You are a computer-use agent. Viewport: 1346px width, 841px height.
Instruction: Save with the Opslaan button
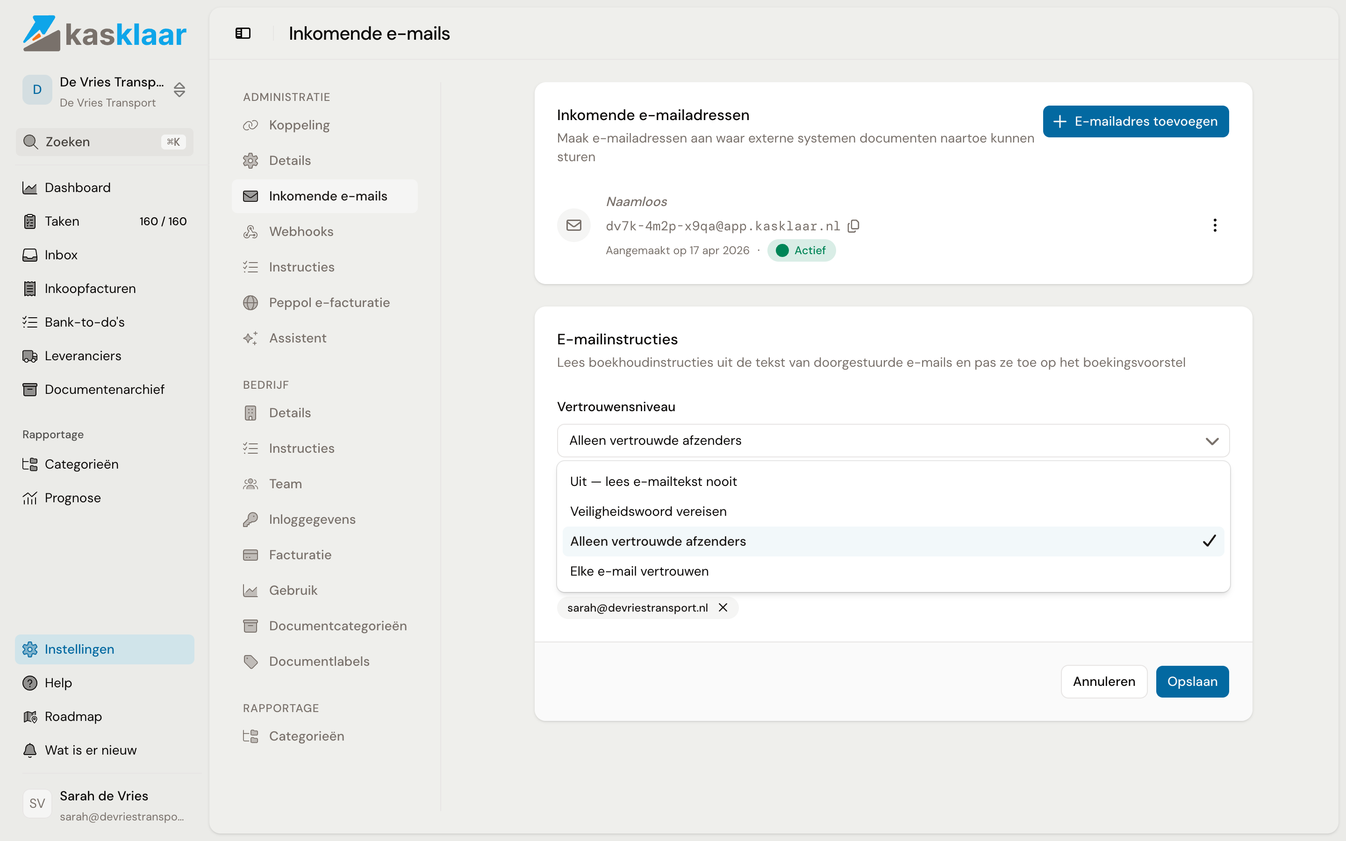tap(1192, 681)
